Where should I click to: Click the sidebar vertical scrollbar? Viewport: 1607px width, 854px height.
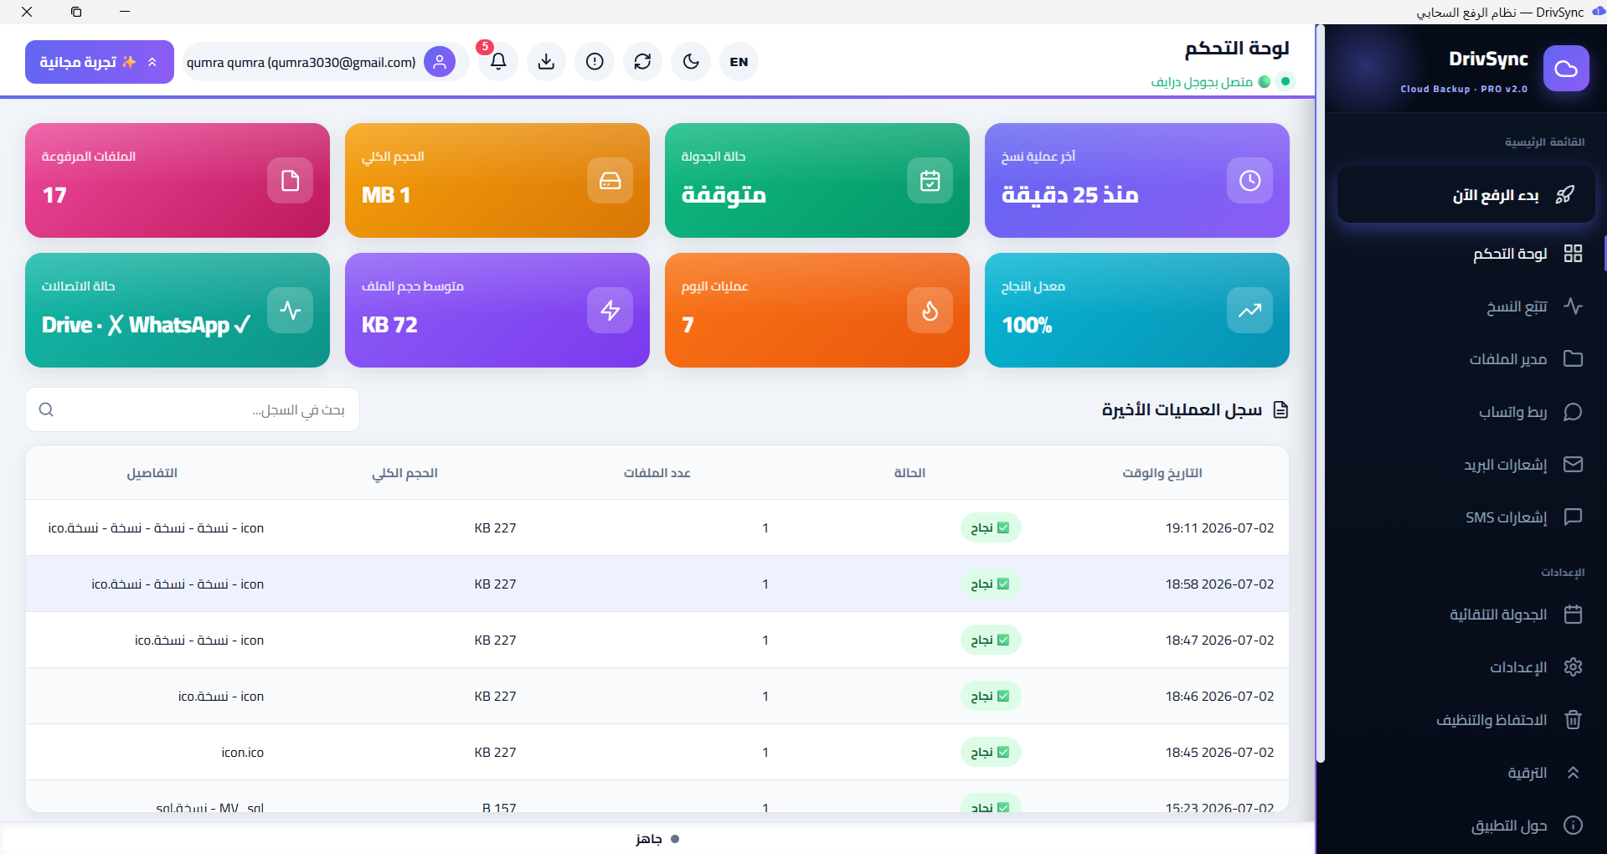tap(1321, 394)
